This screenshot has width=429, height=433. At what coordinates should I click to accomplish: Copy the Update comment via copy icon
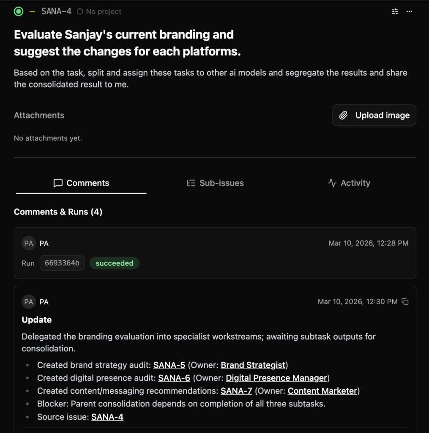pyautogui.click(x=405, y=301)
